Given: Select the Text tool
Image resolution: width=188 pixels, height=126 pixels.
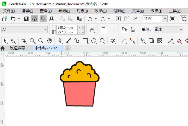Looking at the screenshot, I should (x=113, y=41).
